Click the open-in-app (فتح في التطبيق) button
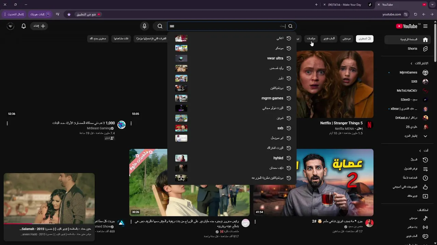 [88, 14]
